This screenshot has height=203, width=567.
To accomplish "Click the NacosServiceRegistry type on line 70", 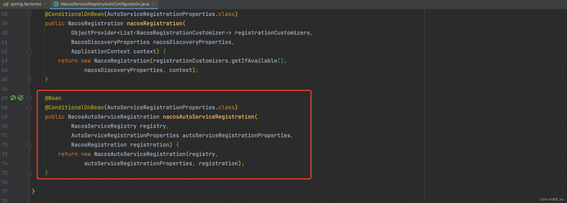I will (x=104, y=126).
